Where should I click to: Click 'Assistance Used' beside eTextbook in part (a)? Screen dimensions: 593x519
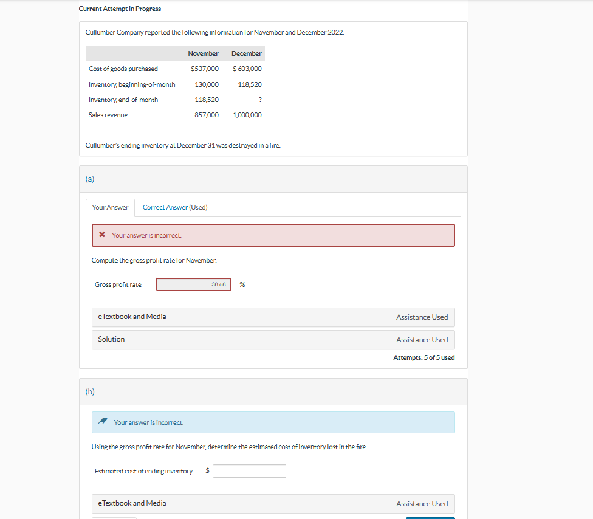click(422, 317)
